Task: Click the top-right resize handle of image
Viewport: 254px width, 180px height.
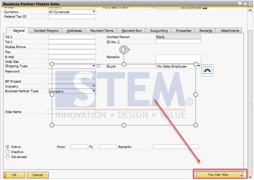Action: click(x=195, y=64)
